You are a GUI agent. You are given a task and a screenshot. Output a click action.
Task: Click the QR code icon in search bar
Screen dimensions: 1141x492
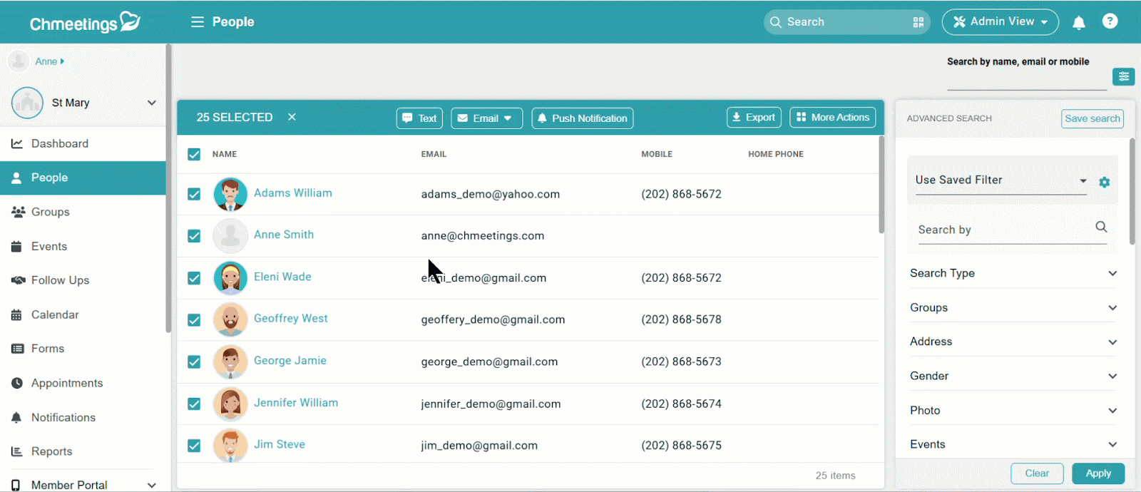coord(918,22)
